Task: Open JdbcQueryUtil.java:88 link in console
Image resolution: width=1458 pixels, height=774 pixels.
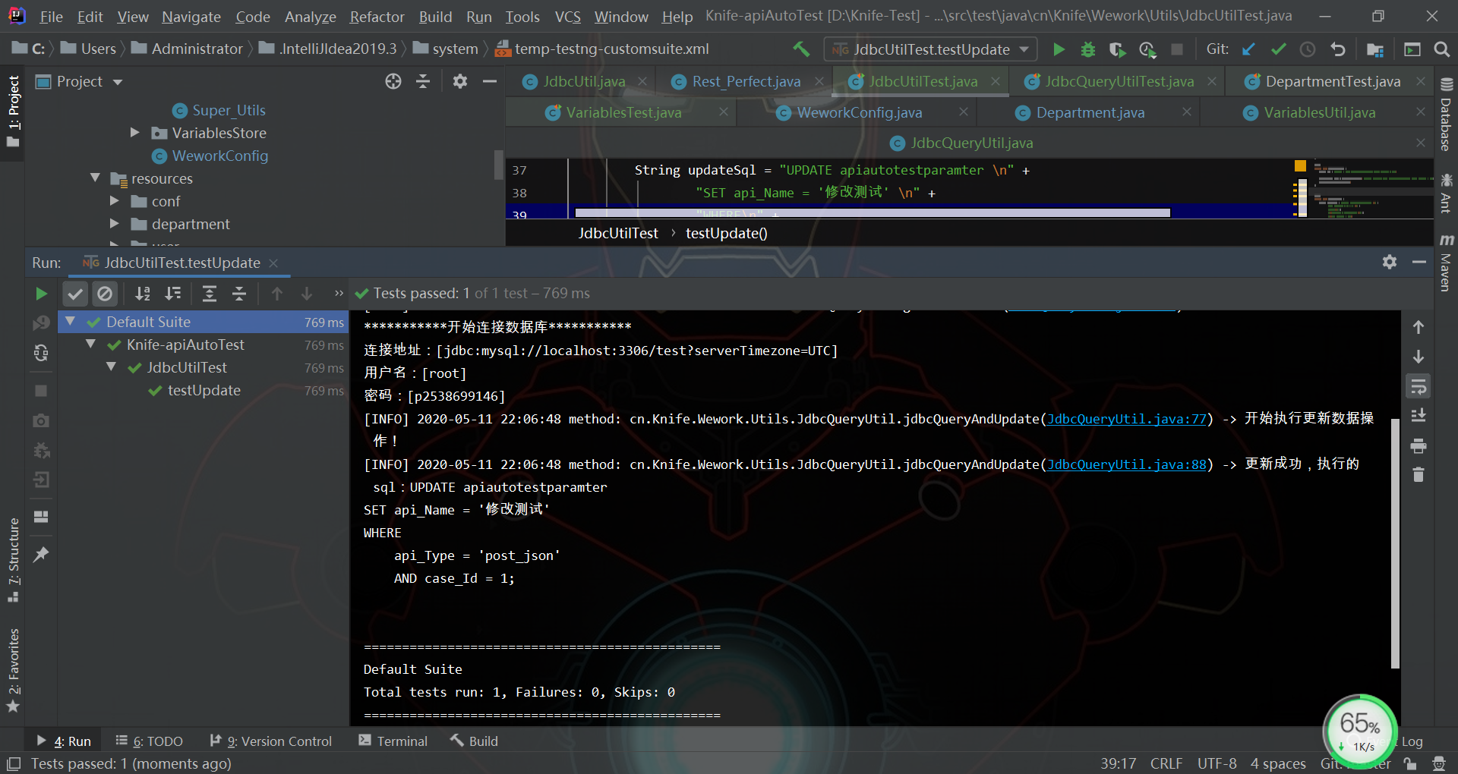Action: point(1126,464)
